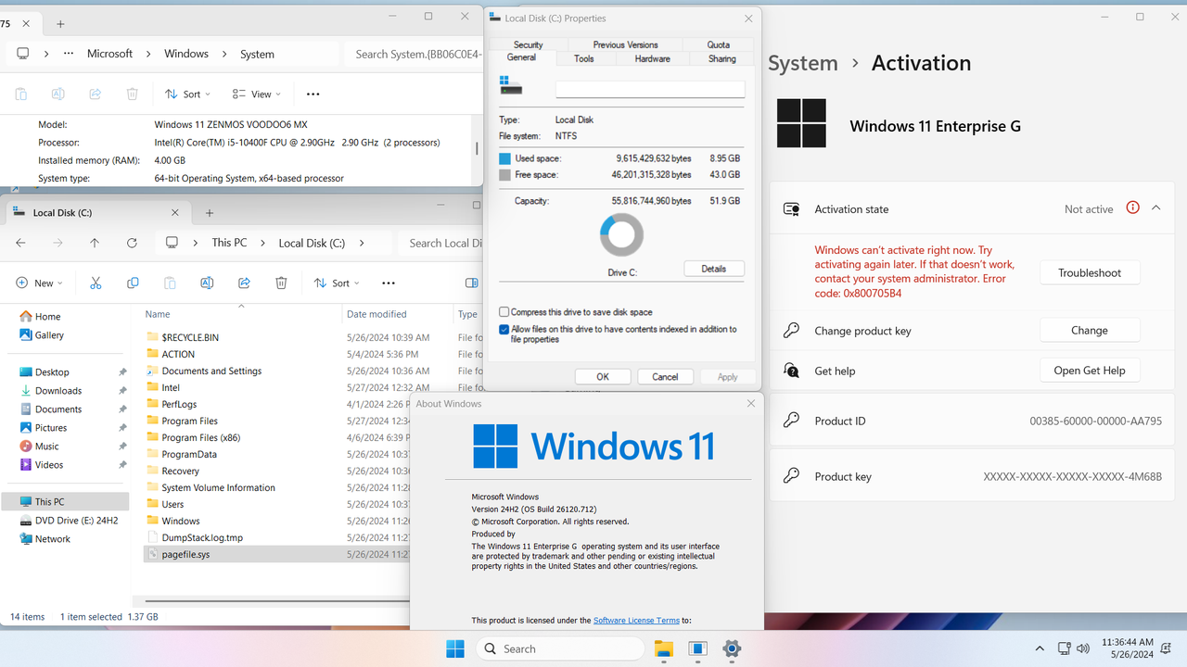
Task: Uncheck Allow files to have contents indexed
Action: pyautogui.click(x=504, y=329)
